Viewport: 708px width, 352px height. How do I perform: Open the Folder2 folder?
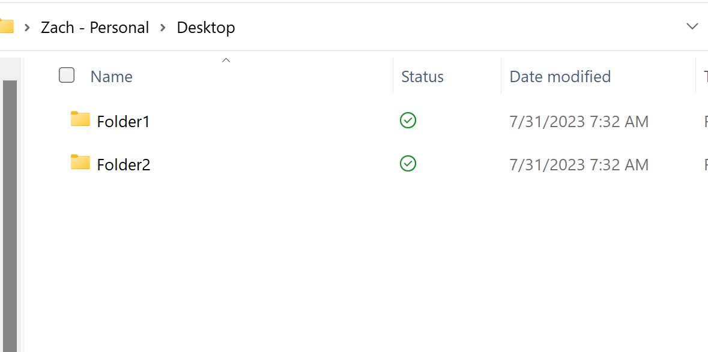point(123,164)
